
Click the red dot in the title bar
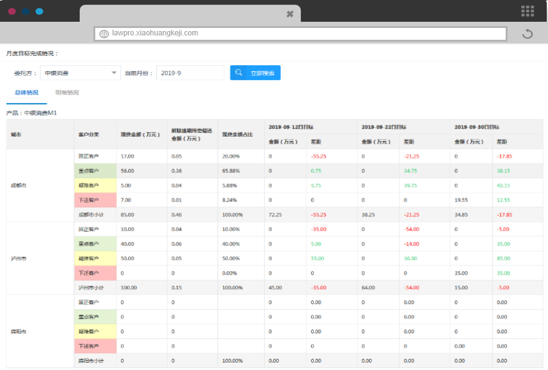tap(12, 11)
